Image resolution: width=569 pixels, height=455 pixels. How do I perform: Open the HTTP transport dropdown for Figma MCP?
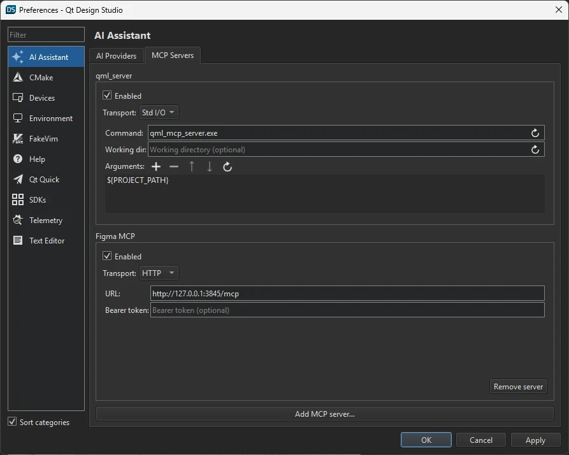159,273
